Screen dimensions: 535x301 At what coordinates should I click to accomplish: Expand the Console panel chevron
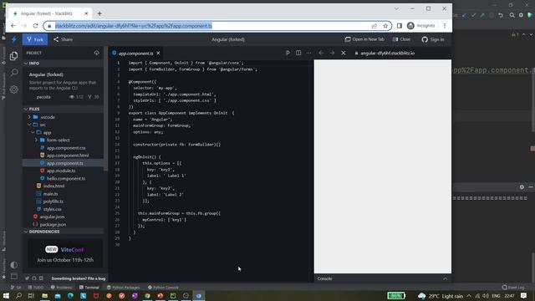[446, 278]
